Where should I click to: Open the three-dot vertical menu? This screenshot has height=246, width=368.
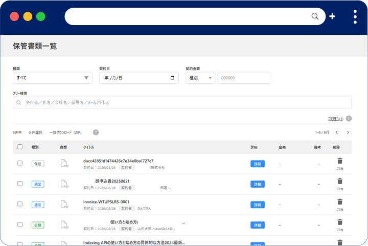pos(355,17)
